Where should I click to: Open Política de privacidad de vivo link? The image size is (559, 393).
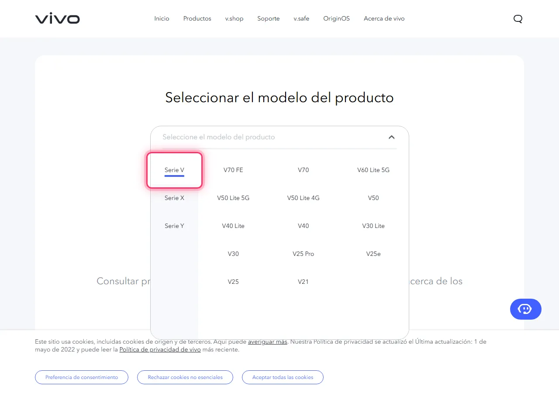tap(160, 350)
